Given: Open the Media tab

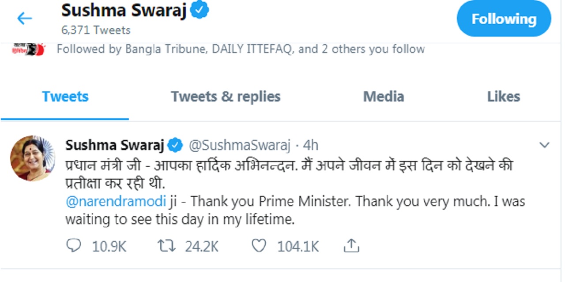Looking at the screenshot, I should [x=384, y=97].
